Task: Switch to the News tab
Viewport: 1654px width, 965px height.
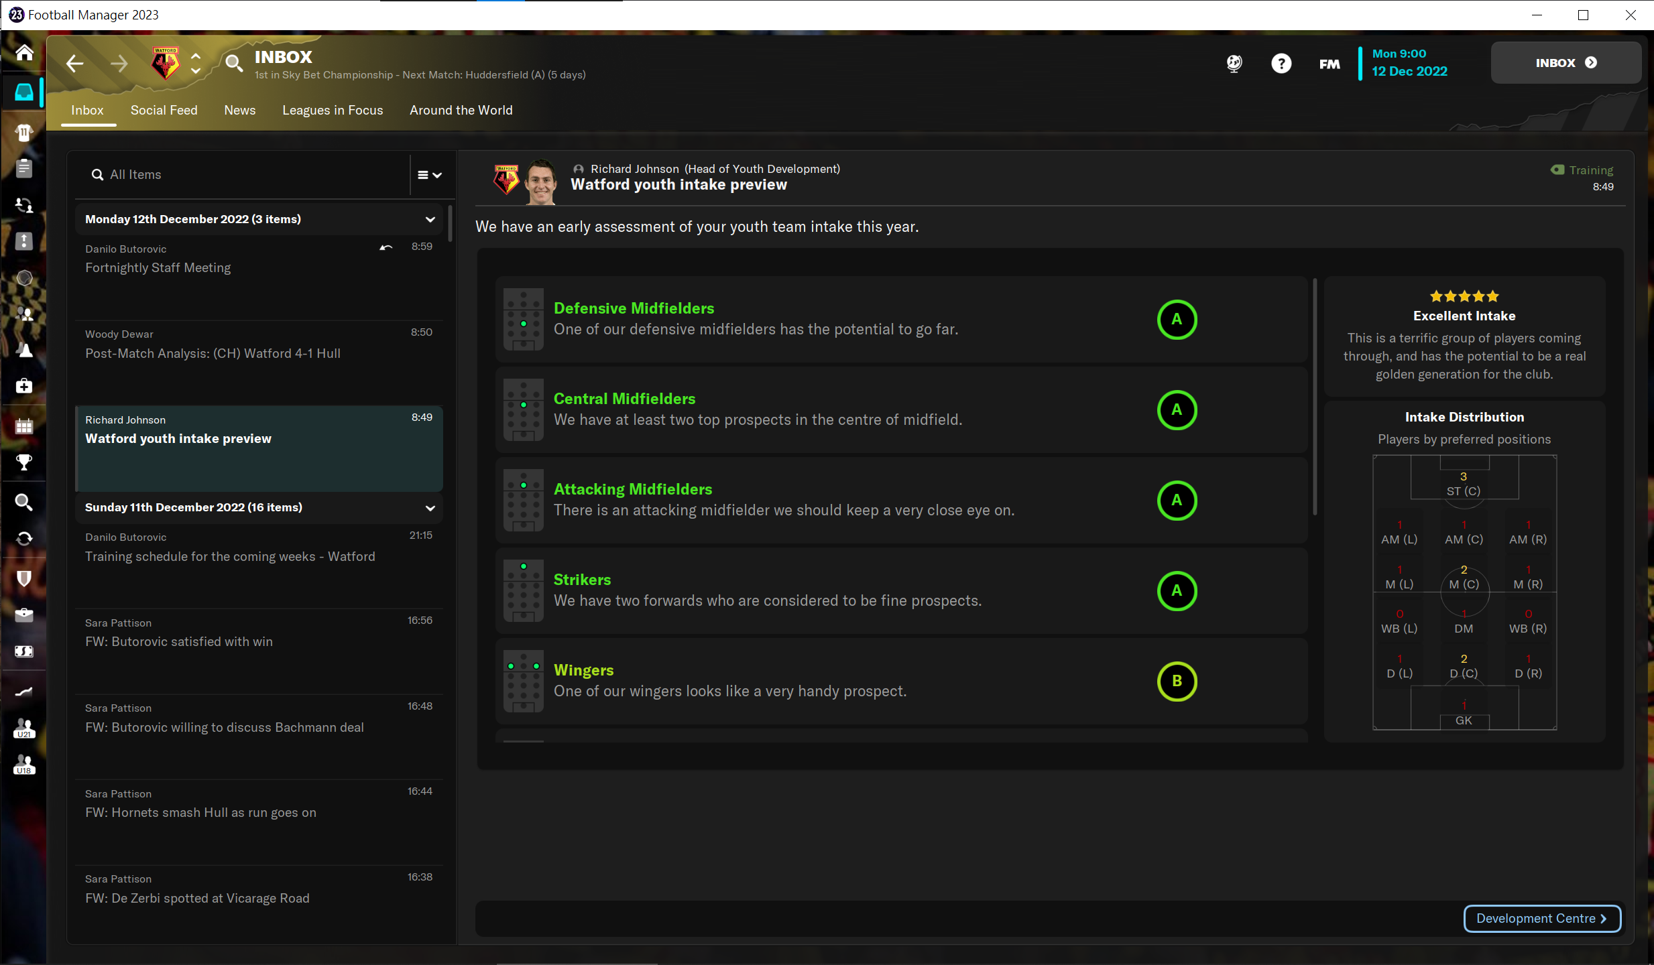Action: (x=240, y=110)
